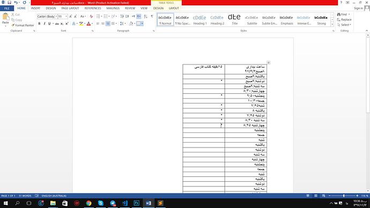Click the Format Painter button
Screen dimensions: 370x208
(x=23, y=25)
